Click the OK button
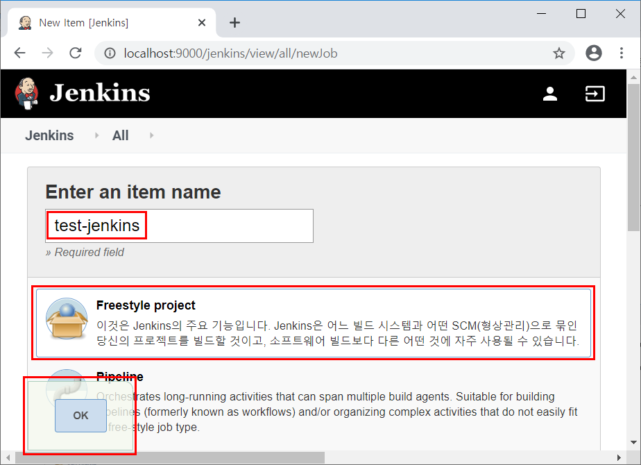Image resolution: width=641 pixels, height=465 pixels. click(x=80, y=416)
